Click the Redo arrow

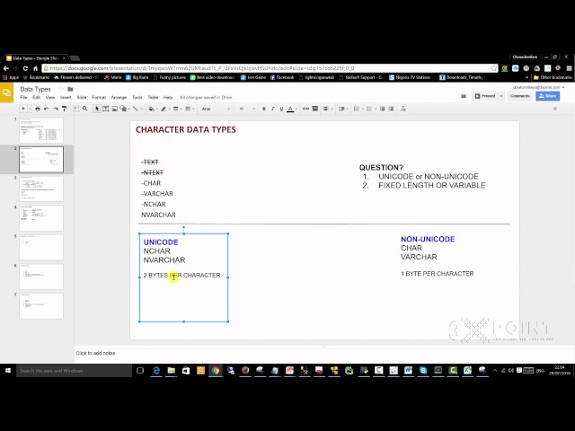tap(56, 109)
